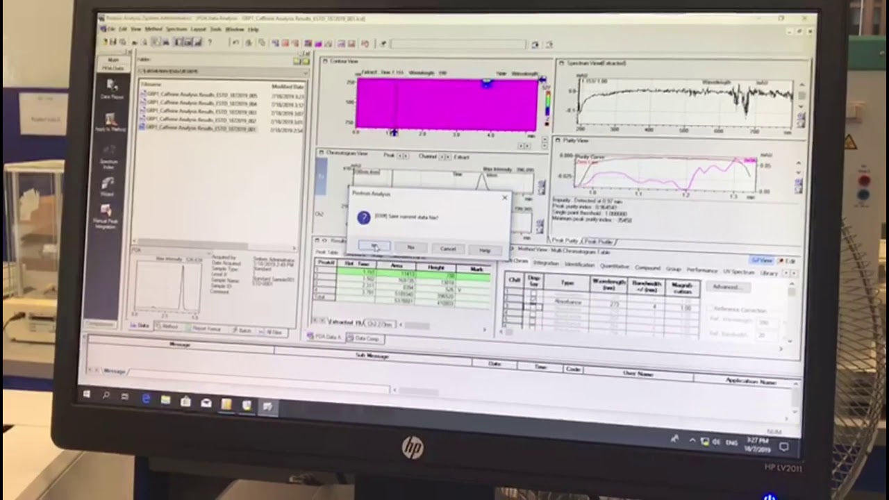
Task: Open File Explorer from the taskbar
Action: coord(165,401)
